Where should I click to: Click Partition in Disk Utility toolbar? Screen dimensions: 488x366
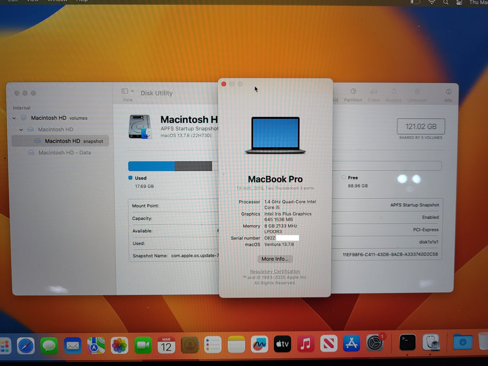pyautogui.click(x=353, y=95)
